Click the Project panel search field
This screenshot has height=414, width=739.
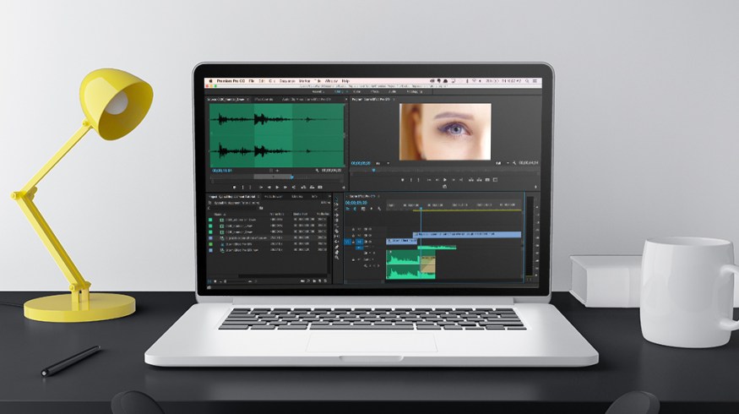(x=233, y=208)
